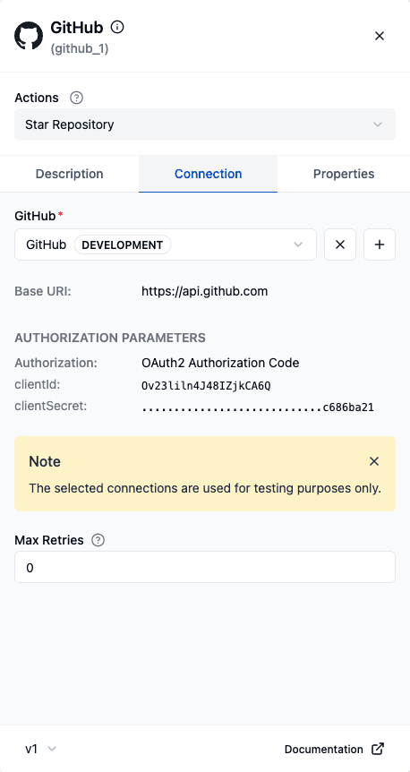Screen dimensions: 410x772
Task: Click the OAuth2 Authorization Code text
Action: (x=220, y=364)
